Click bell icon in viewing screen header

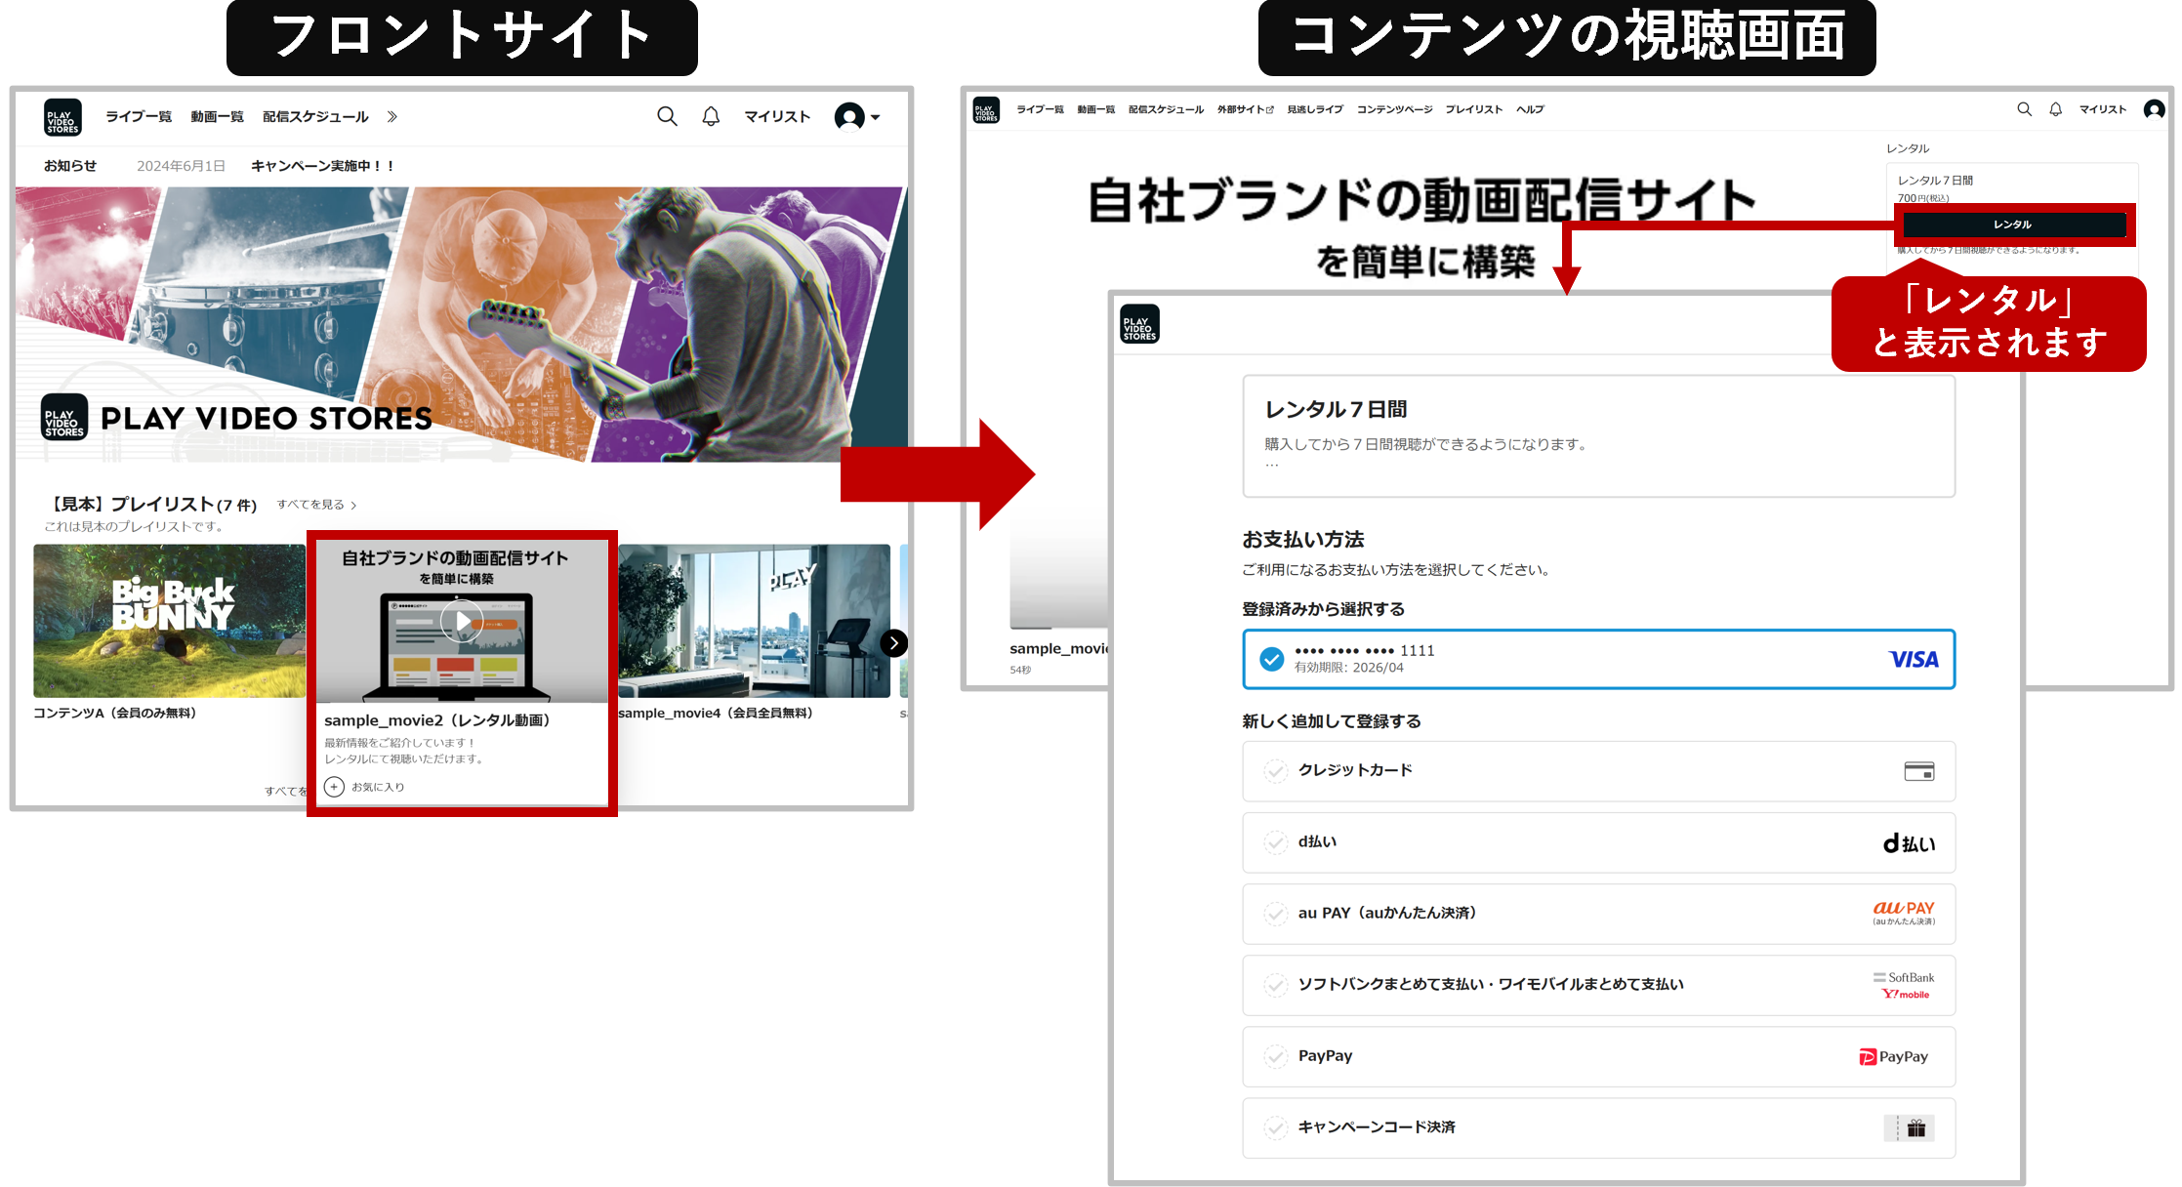[2055, 109]
